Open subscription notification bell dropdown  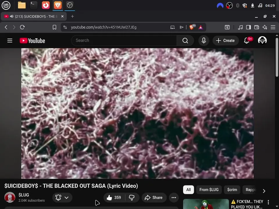[62, 197]
